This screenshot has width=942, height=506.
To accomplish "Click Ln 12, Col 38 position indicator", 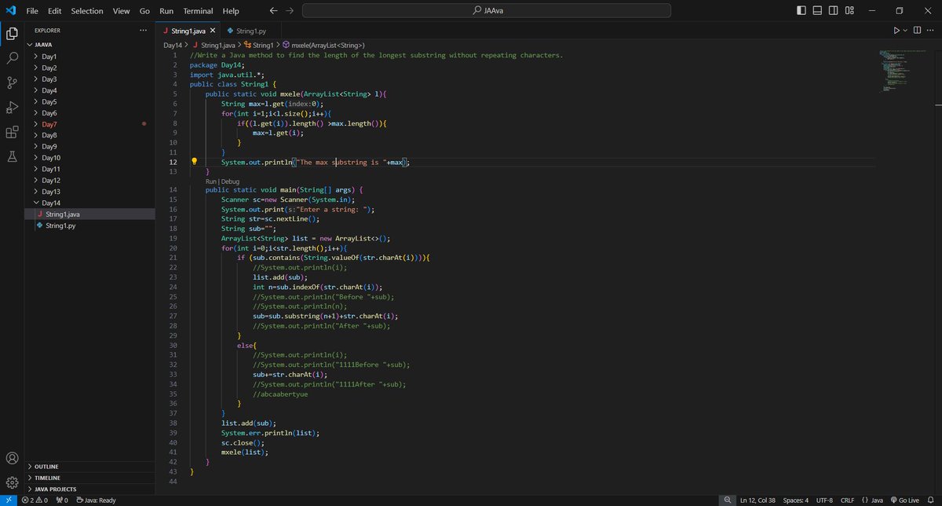I will [x=757, y=500].
